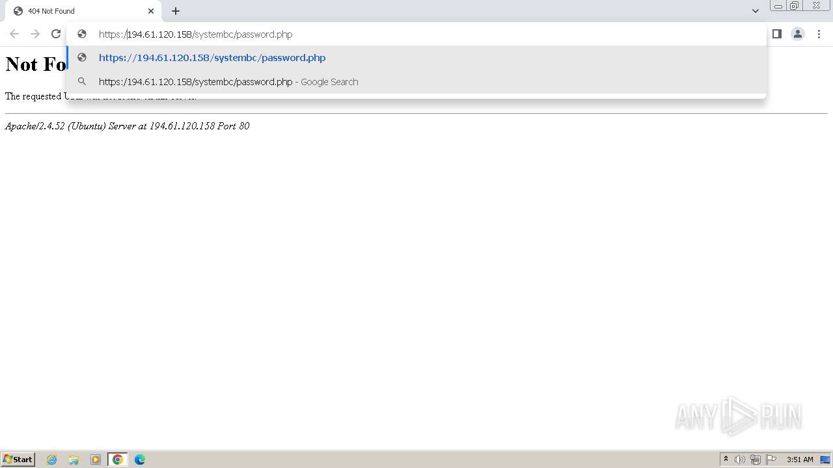The image size is (833, 468).
Task: Click the 3:51 AM system clock
Action: [x=800, y=460]
